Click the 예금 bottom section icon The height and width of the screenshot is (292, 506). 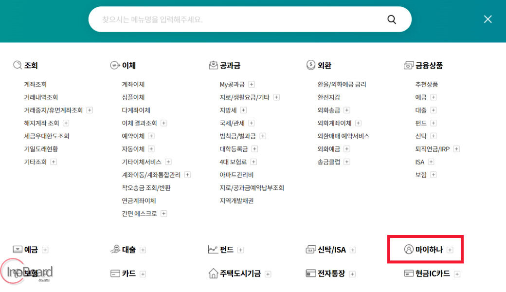point(18,249)
